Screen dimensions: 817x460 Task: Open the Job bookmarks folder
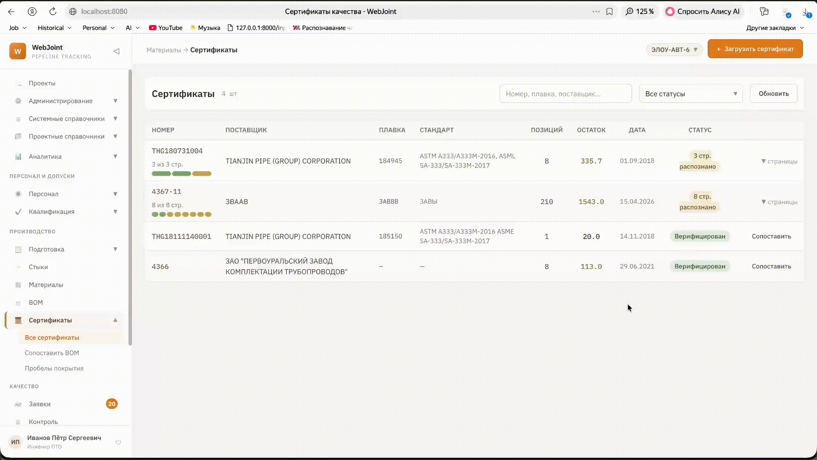click(18, 28)
